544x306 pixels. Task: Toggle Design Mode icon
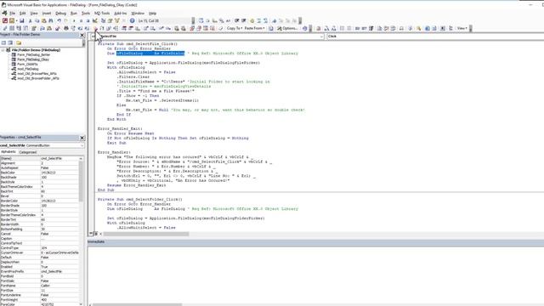(94, 20)
